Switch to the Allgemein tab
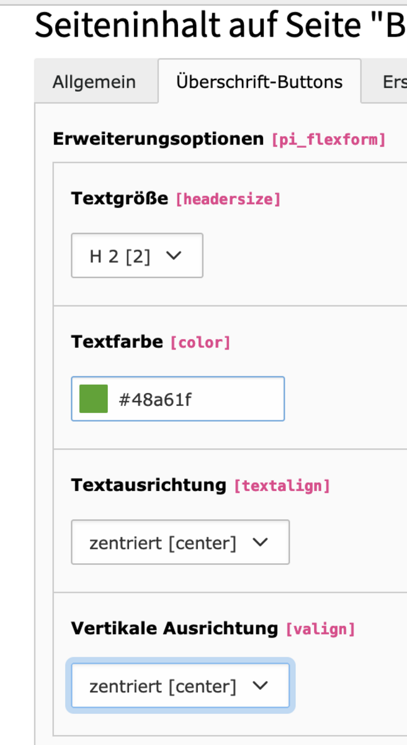407x745 pixels. click(x=94, y=82)
